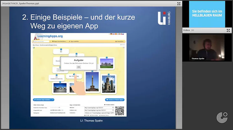This screenshot has width=233, height=130.
Task: Click the Anmelden login link
Action: pyautogui.click(x=119, y=42)
